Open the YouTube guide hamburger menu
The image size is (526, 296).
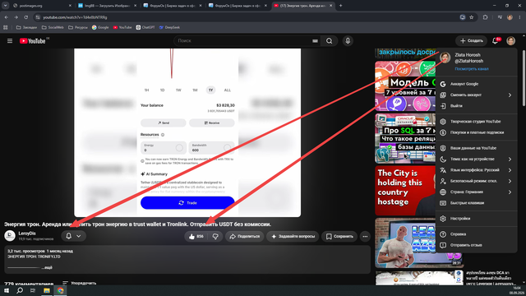click(10, 41)
